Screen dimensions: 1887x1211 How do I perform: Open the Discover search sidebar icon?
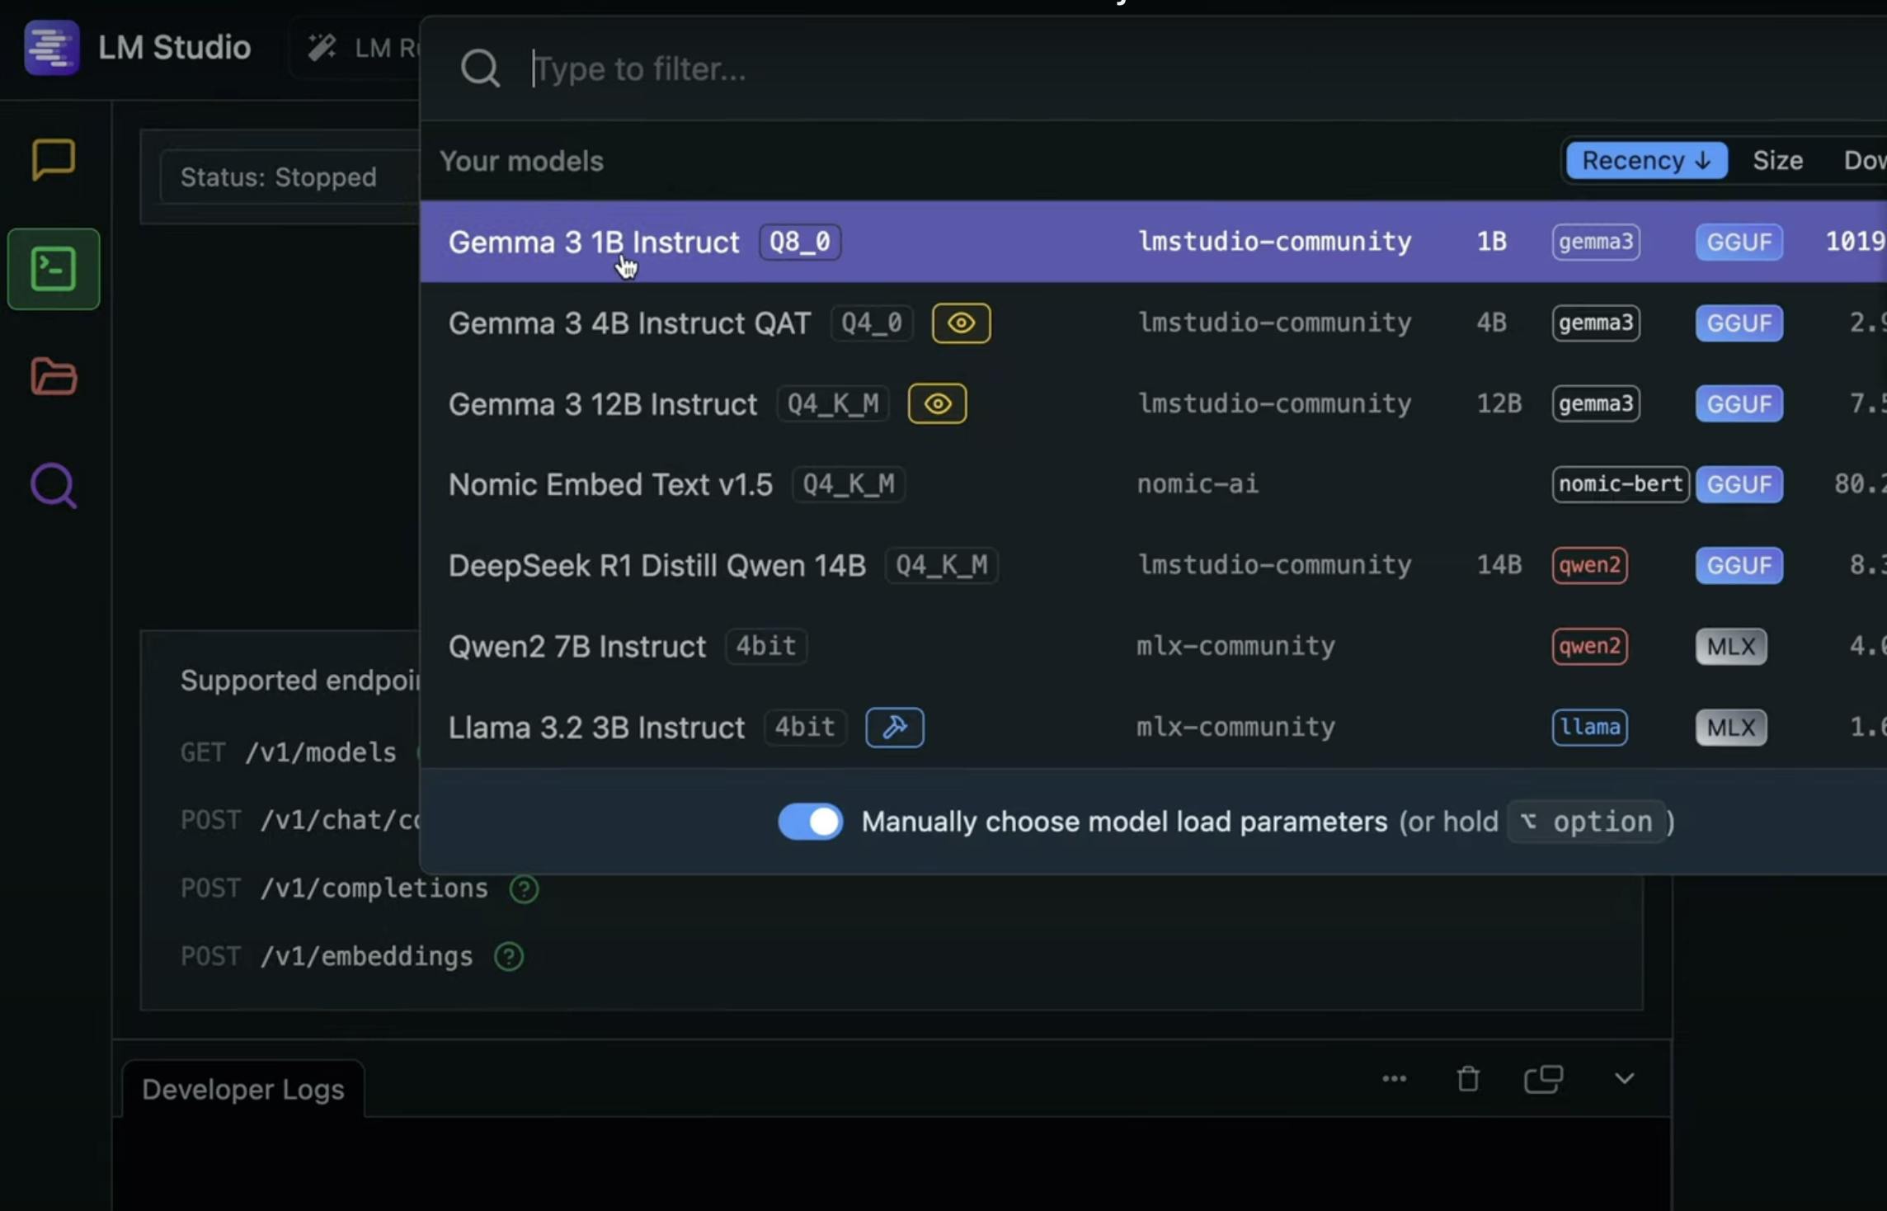(54, 486)
